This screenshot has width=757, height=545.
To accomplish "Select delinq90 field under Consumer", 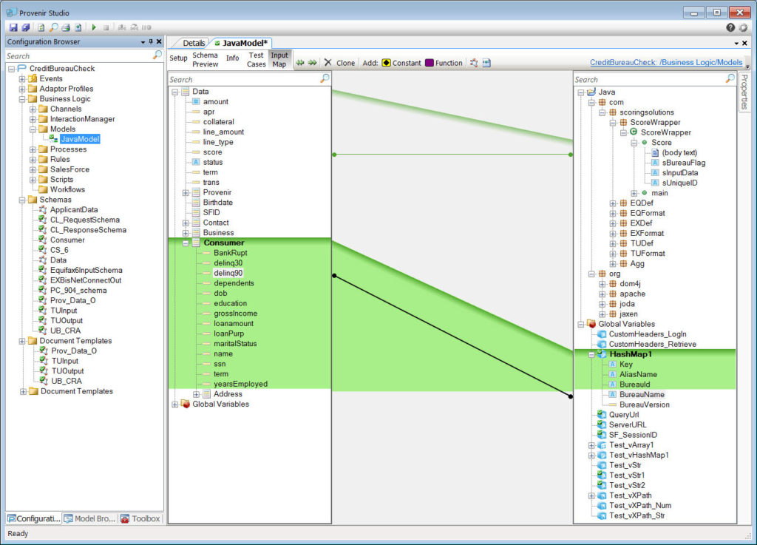I will pyautogui.click(x=228, y=273).
